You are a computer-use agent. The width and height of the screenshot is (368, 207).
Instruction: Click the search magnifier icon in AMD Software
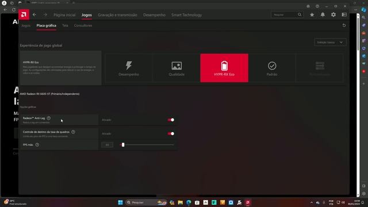(x=300, y=14)
